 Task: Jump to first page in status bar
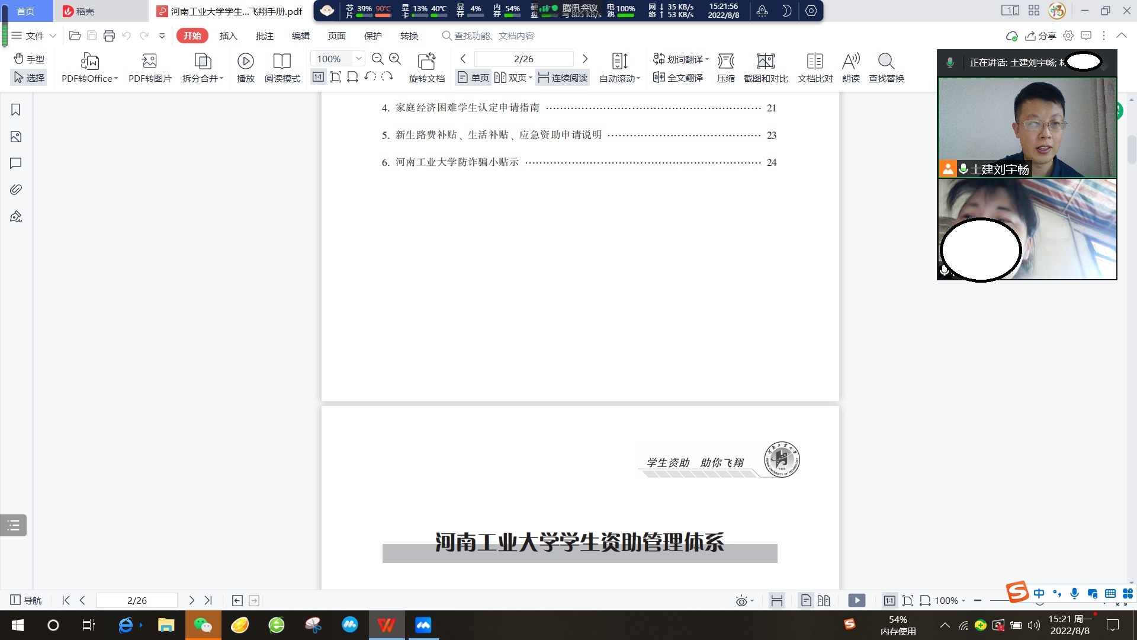coord(66,600)
